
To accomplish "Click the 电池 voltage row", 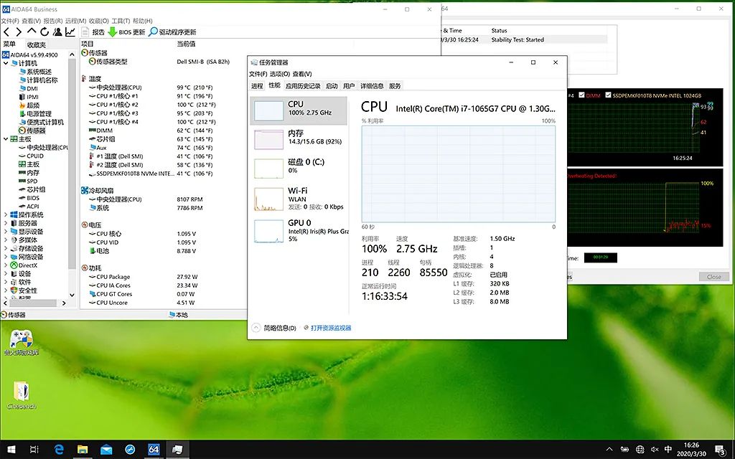I will [x=164, y=251].
